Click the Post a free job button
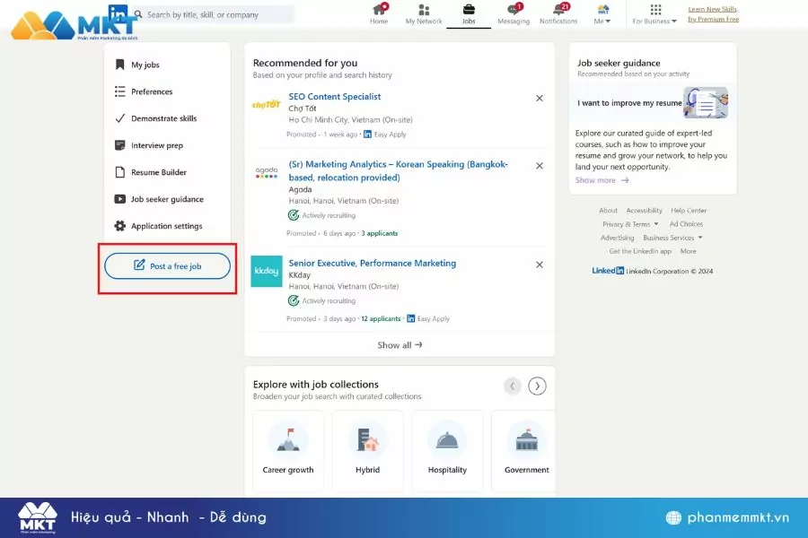 pos(168,266)
